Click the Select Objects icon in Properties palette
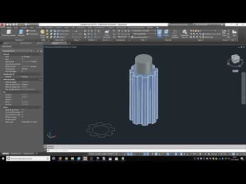The image size is (246, 184). 38,51
